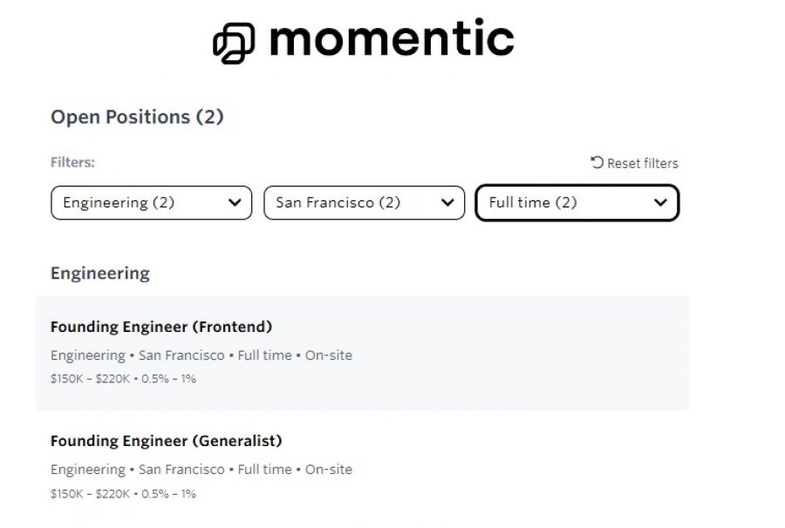Click the reset filters undo arrow icon

point(597,162)
